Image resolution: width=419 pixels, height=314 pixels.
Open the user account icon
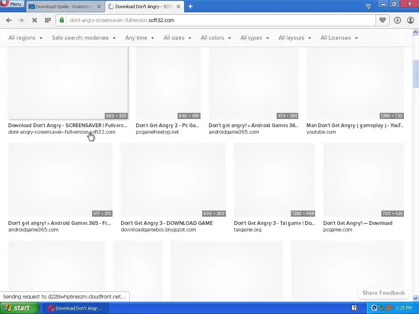click(x=410, y=20)
